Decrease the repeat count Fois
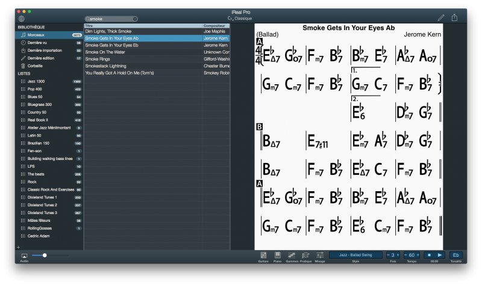The image size is (482, 285). tap(388, 255)
